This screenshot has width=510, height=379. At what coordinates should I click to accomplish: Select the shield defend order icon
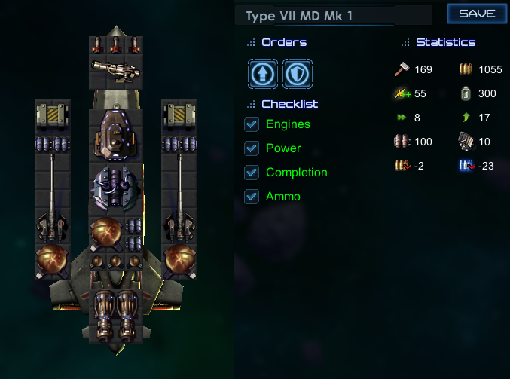pos(298,74)
